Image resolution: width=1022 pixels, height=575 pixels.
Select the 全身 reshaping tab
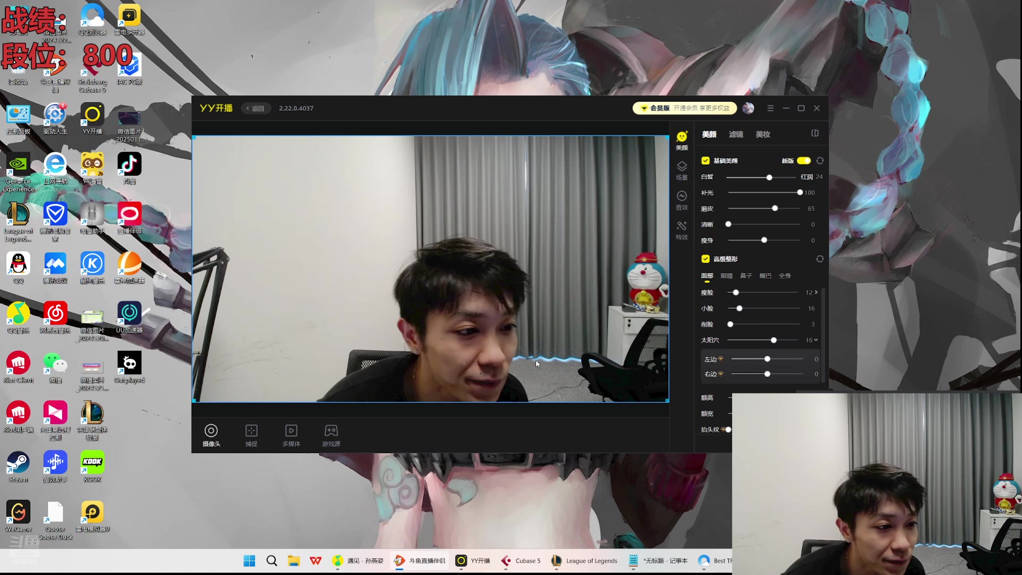point(785,276)
